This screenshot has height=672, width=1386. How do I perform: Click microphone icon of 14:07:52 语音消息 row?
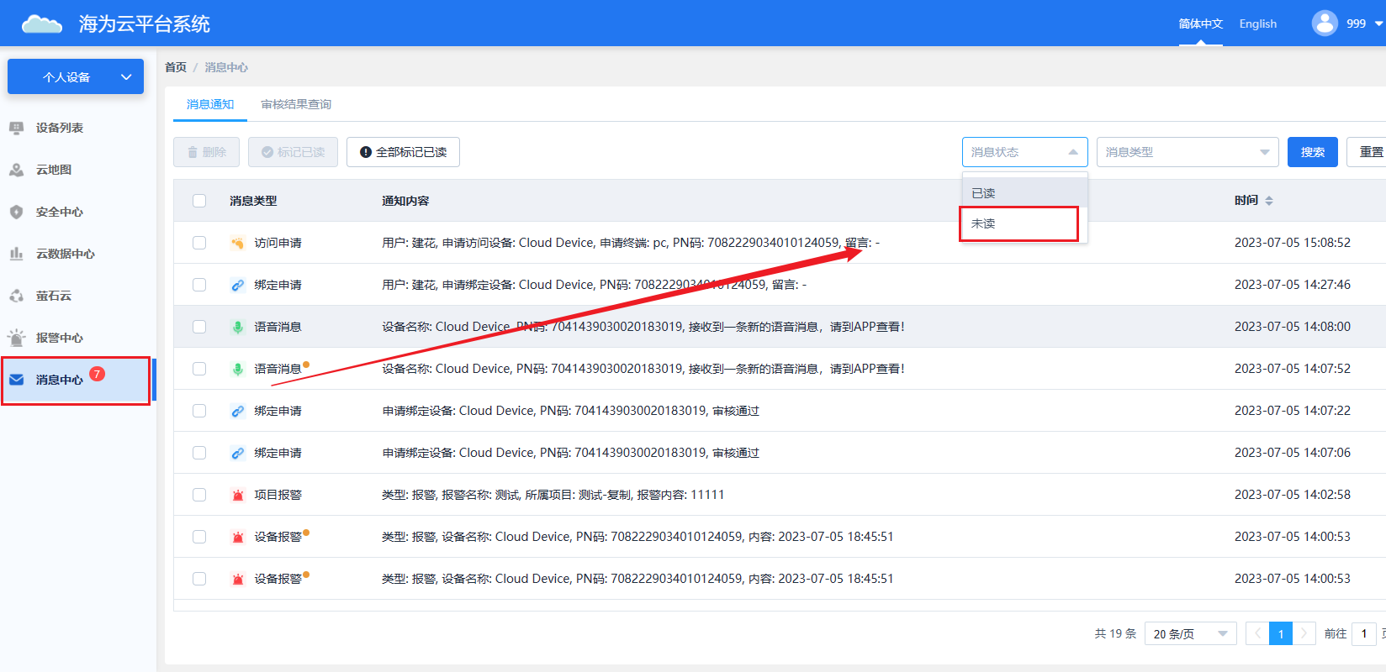point(237,369)
